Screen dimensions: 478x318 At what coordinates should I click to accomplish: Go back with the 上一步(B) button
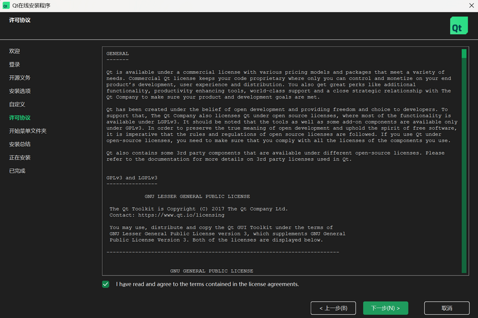(333, 308)
